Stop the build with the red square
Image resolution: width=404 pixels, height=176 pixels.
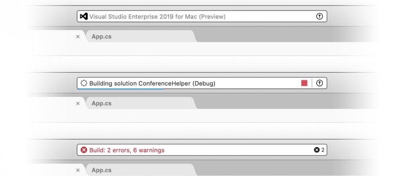304,83
